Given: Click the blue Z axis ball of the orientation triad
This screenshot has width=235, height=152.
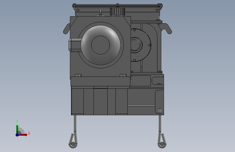Looking at the screenshot, I should (x=17, y=135).
